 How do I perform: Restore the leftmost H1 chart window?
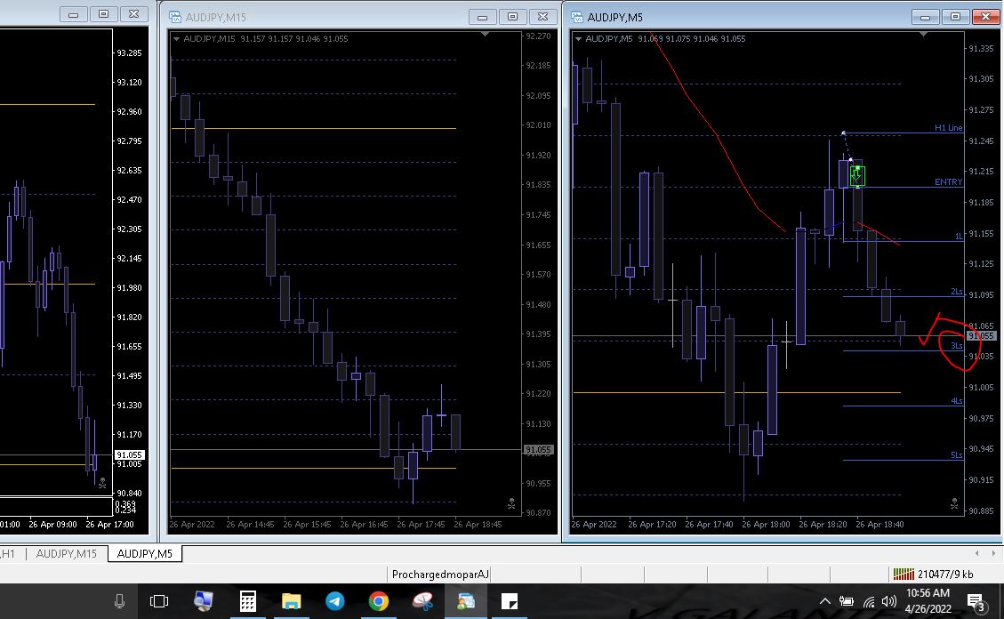(x=104, y=14)
